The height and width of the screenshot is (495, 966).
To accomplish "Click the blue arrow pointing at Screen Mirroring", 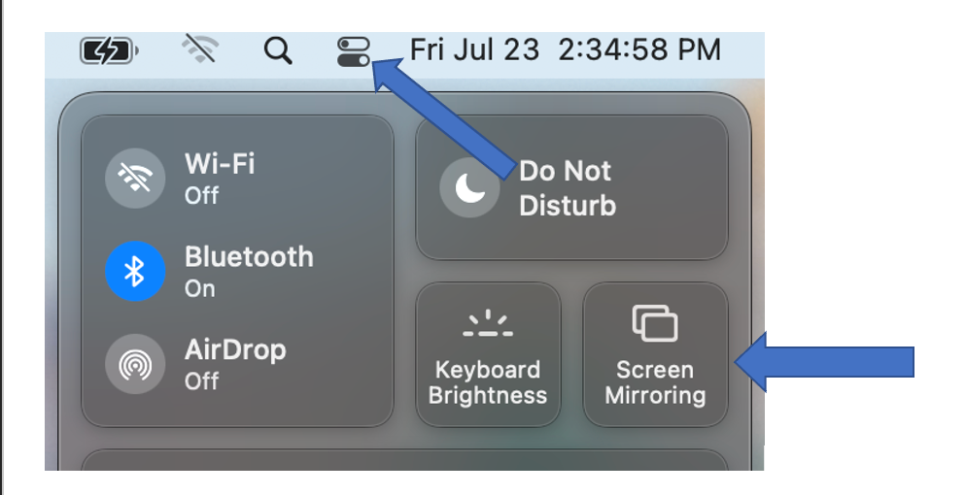I will coord(824,362).
